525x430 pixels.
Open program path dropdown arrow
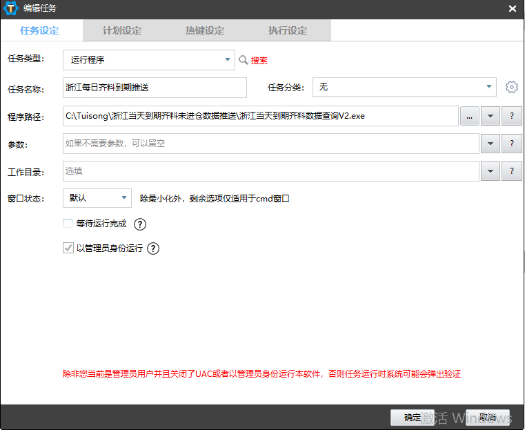click(490, 116)
